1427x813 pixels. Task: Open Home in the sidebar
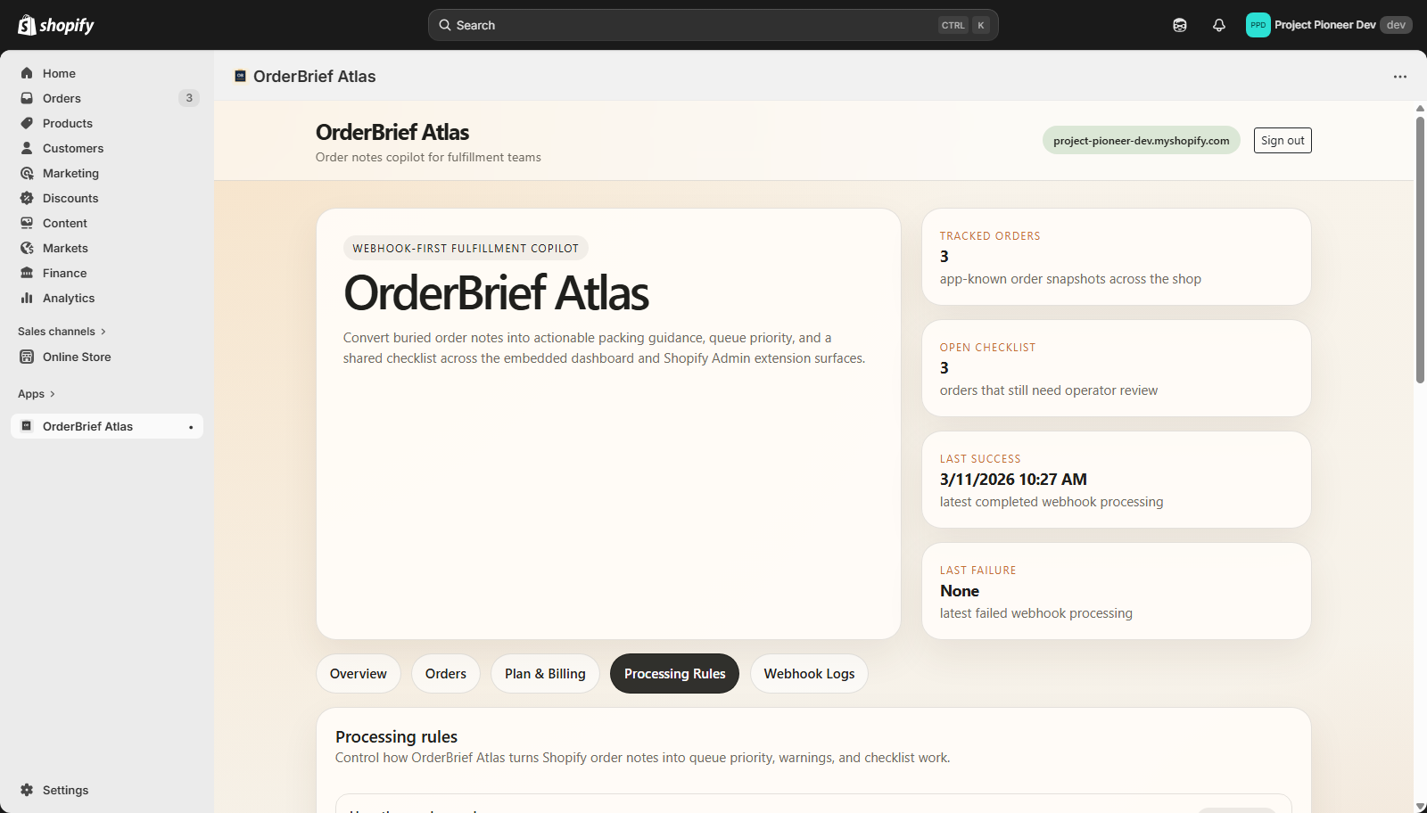pyautogui.click(x=107, y=73)
